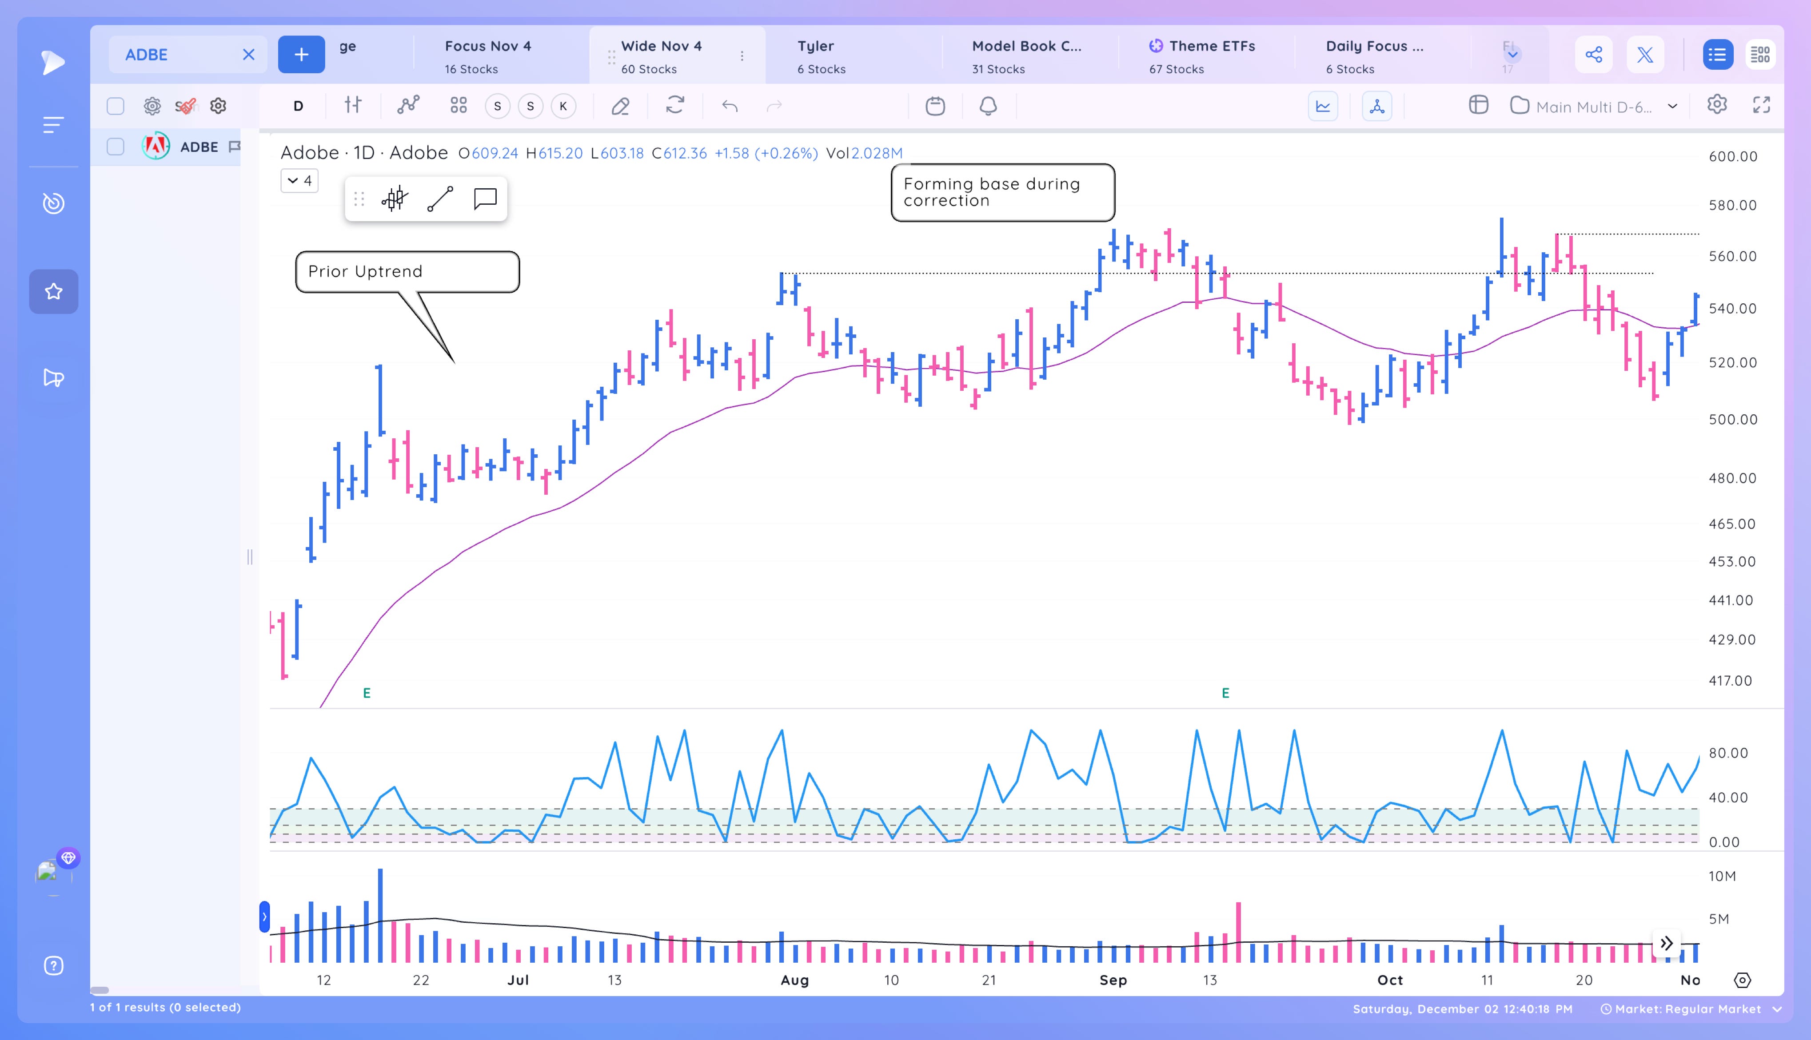Close the ADBE search tab
The image size is (1811, 1040).
[248, 54]
